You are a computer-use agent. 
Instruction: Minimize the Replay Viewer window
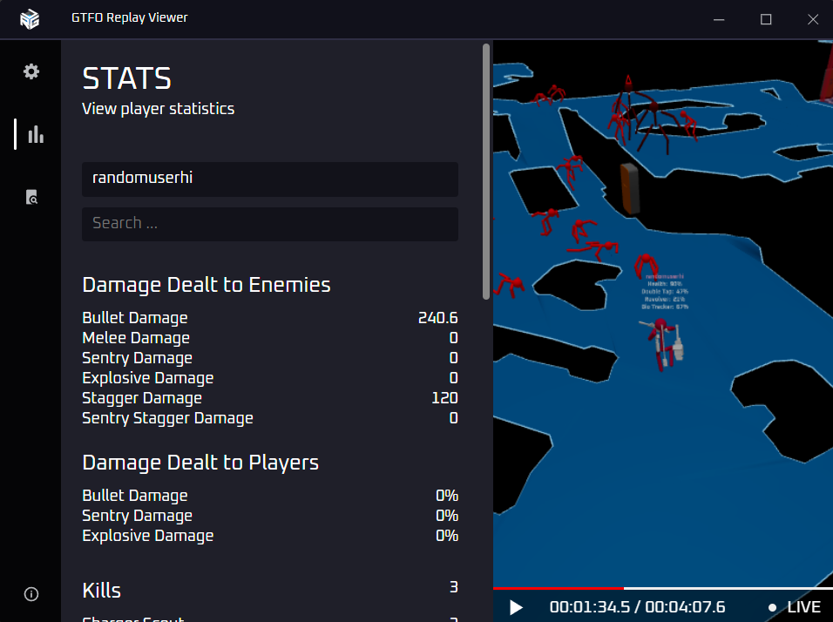coord(719,20)
